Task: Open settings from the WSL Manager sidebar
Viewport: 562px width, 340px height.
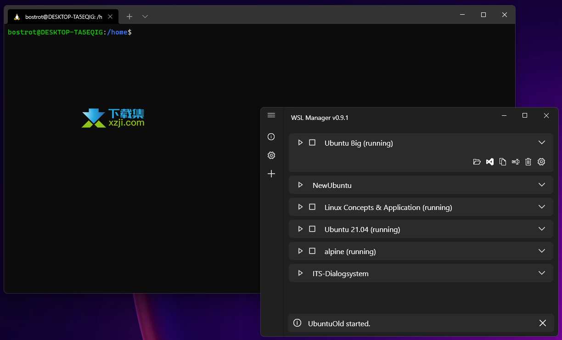Action: pos(271,155)
